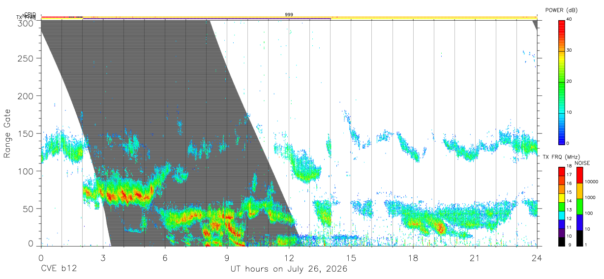Click the 15 hour mark on the time axis
The image size is (604, 279).
351,258
